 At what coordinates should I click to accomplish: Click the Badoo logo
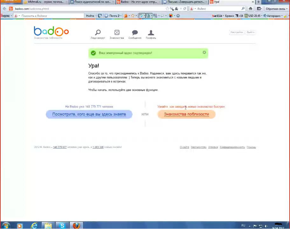point(51,31)
